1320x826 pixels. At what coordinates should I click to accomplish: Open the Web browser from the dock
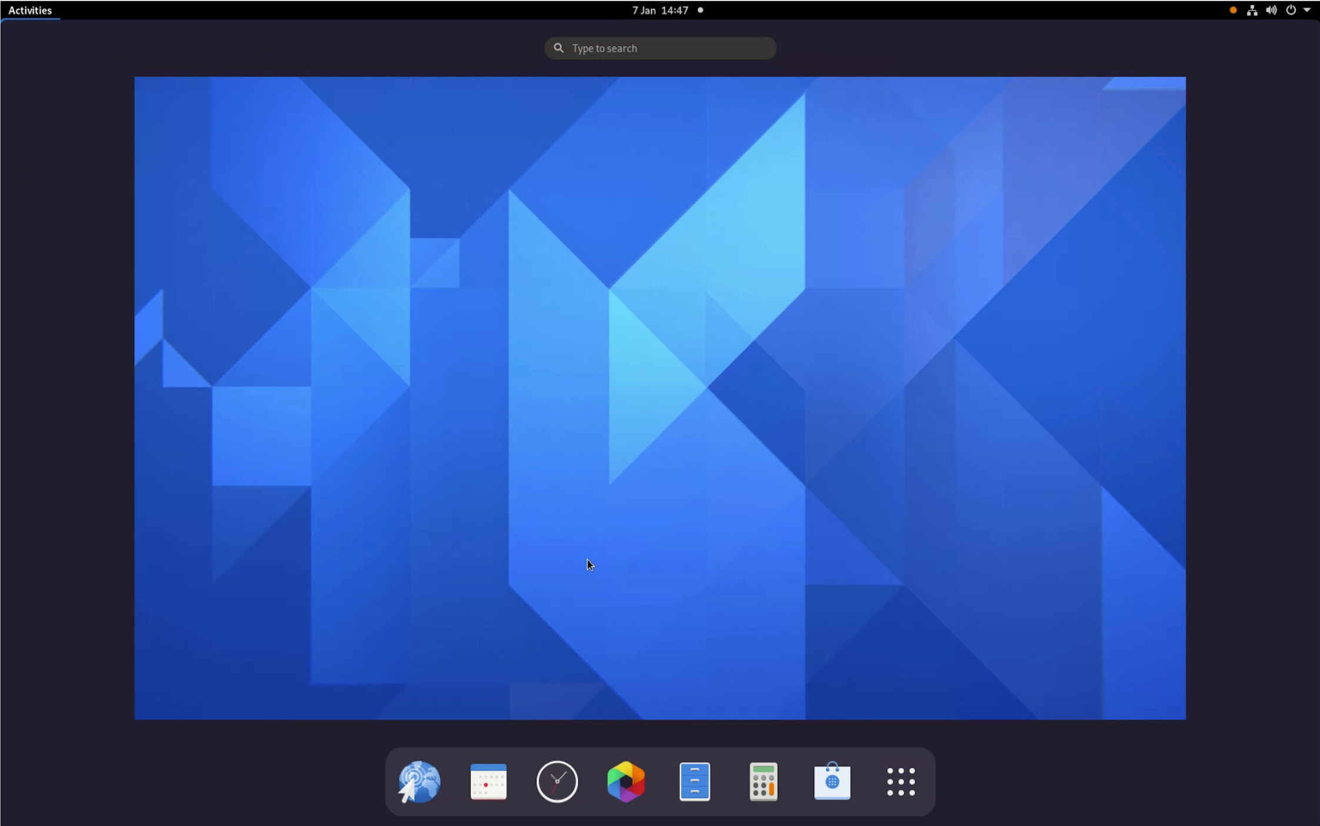[x=419, y=781]
